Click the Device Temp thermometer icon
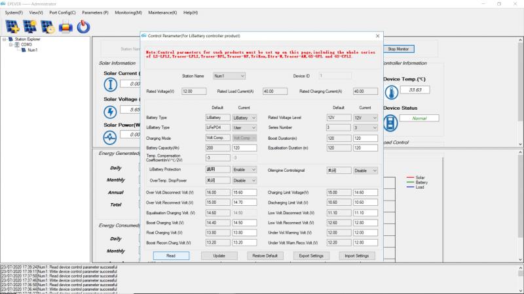Screen dimensions: 524x294 [390, 90]
